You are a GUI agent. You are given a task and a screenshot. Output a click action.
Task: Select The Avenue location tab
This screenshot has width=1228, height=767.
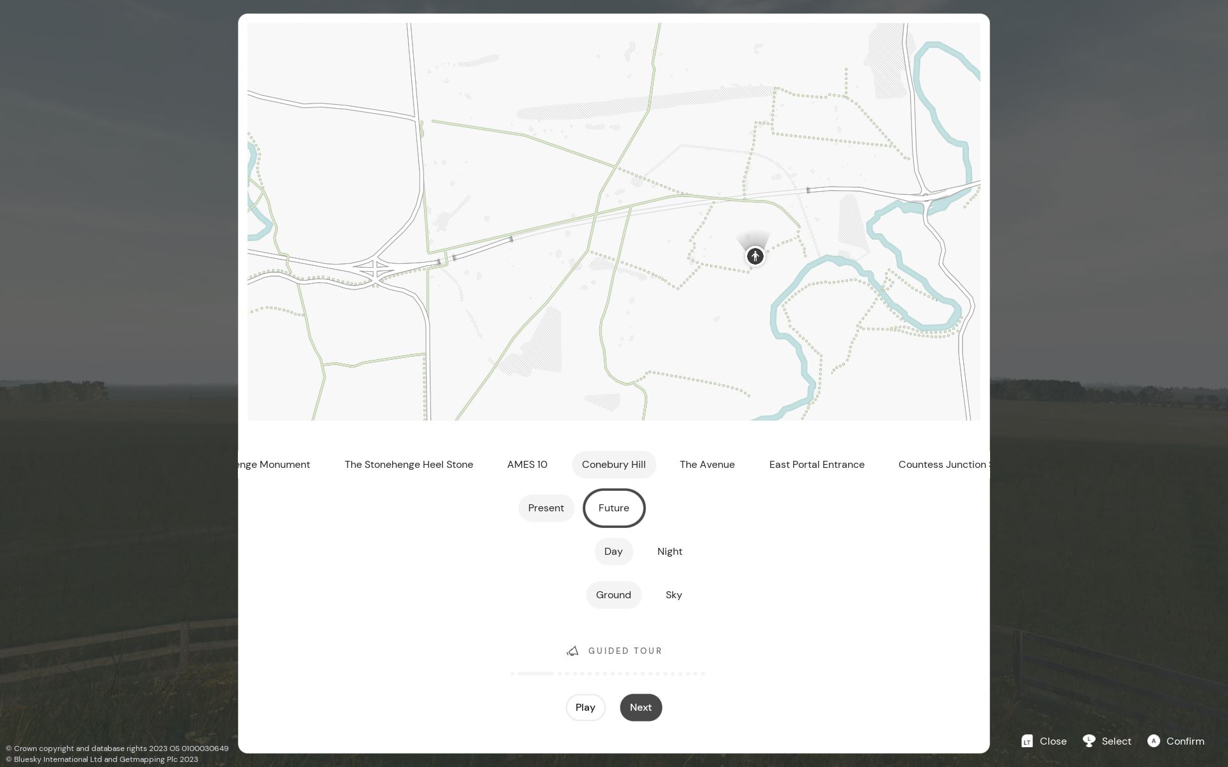pyautogui.click(x=707, y=464)
